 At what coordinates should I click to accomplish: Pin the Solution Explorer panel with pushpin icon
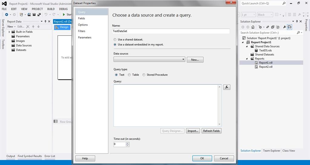tap(297, 21)
